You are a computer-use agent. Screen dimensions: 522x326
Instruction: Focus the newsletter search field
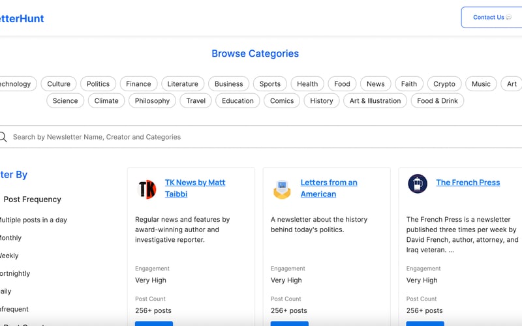261,137
